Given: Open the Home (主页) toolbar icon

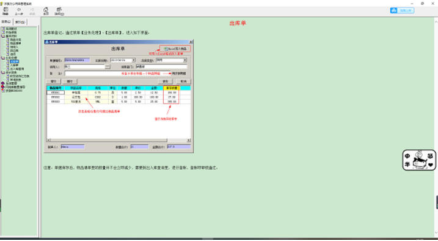Looking at the screenshot, I should (46, 11).
